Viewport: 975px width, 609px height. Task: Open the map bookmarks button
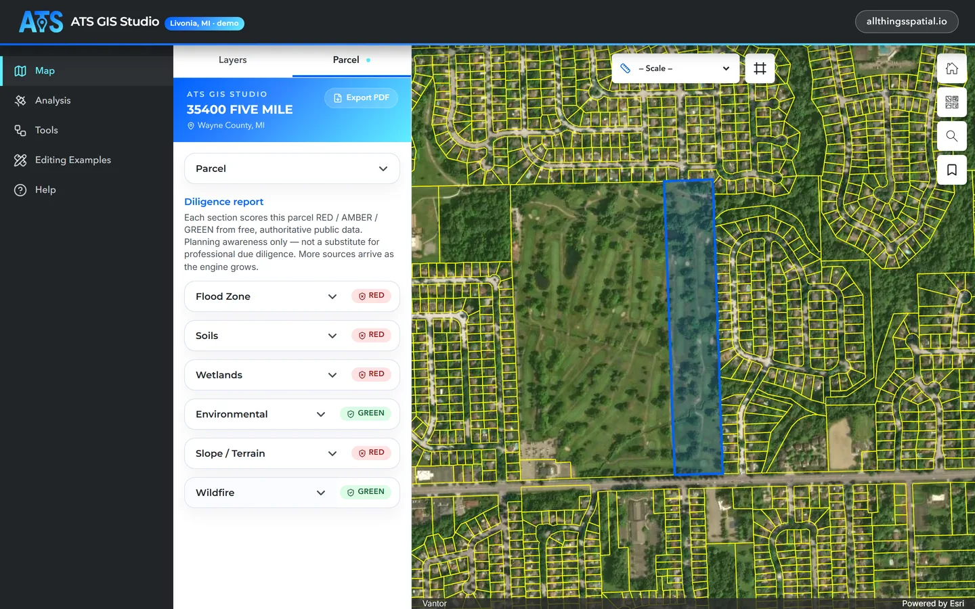click(x=952, y=170)
